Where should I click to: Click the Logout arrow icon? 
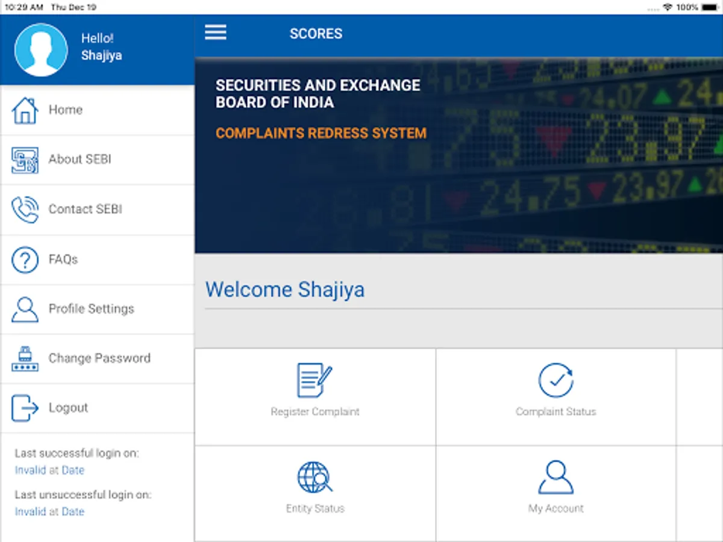click(x=25, y=408)
